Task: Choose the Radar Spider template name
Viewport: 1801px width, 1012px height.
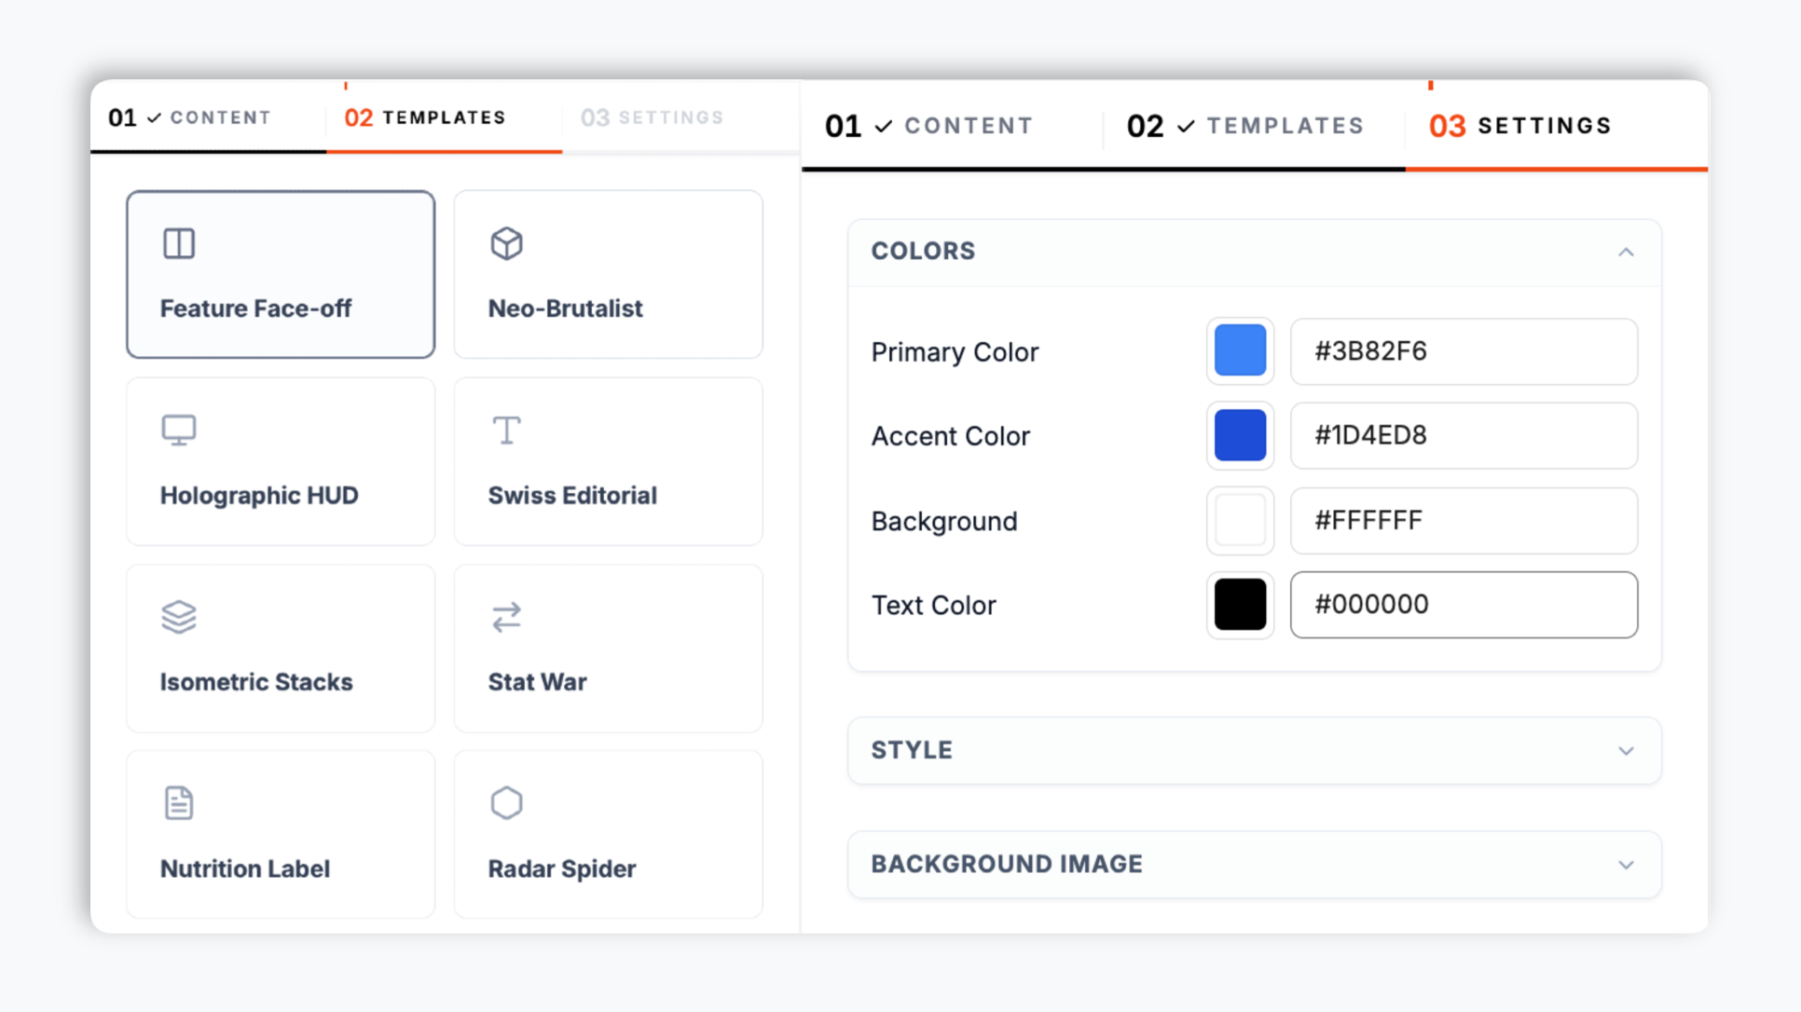Action: click(562, 868)
